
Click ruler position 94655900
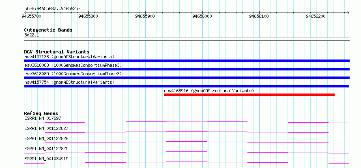pos(146,16)
